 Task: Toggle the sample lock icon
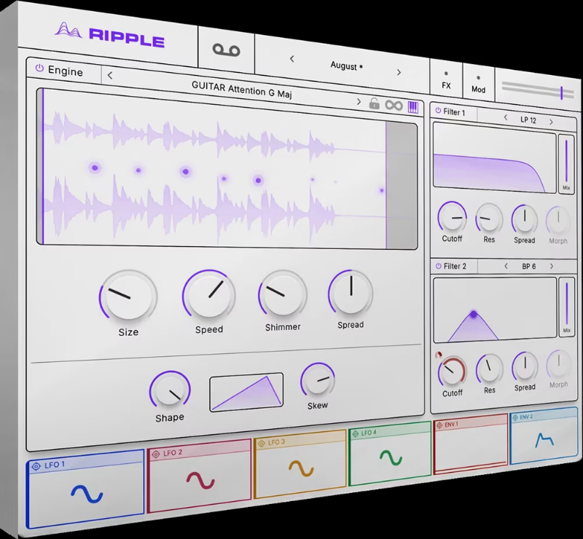[375, 103]
